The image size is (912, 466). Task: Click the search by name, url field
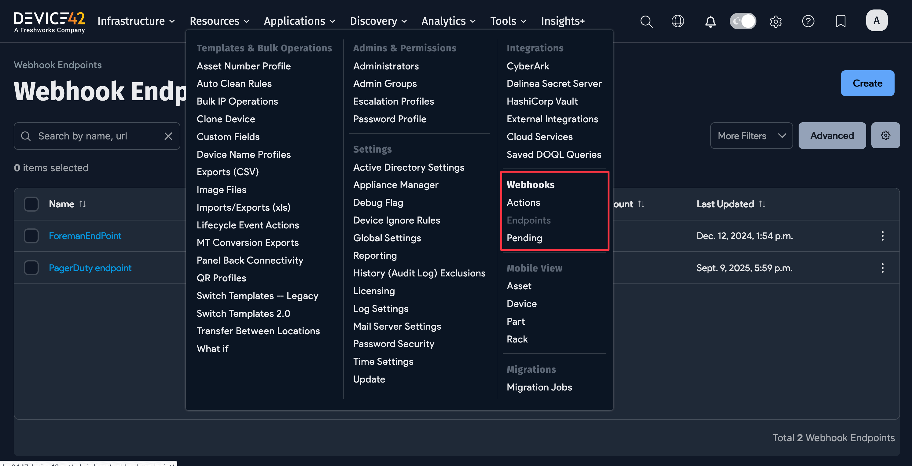(97, 136)
